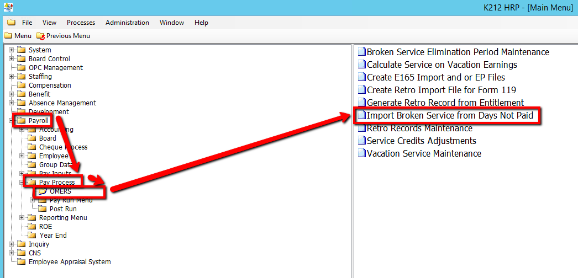This screenshot has width=578, height=278.
Task: Click the Previous Menu toolbar icon
Action: tap(40, 36)
